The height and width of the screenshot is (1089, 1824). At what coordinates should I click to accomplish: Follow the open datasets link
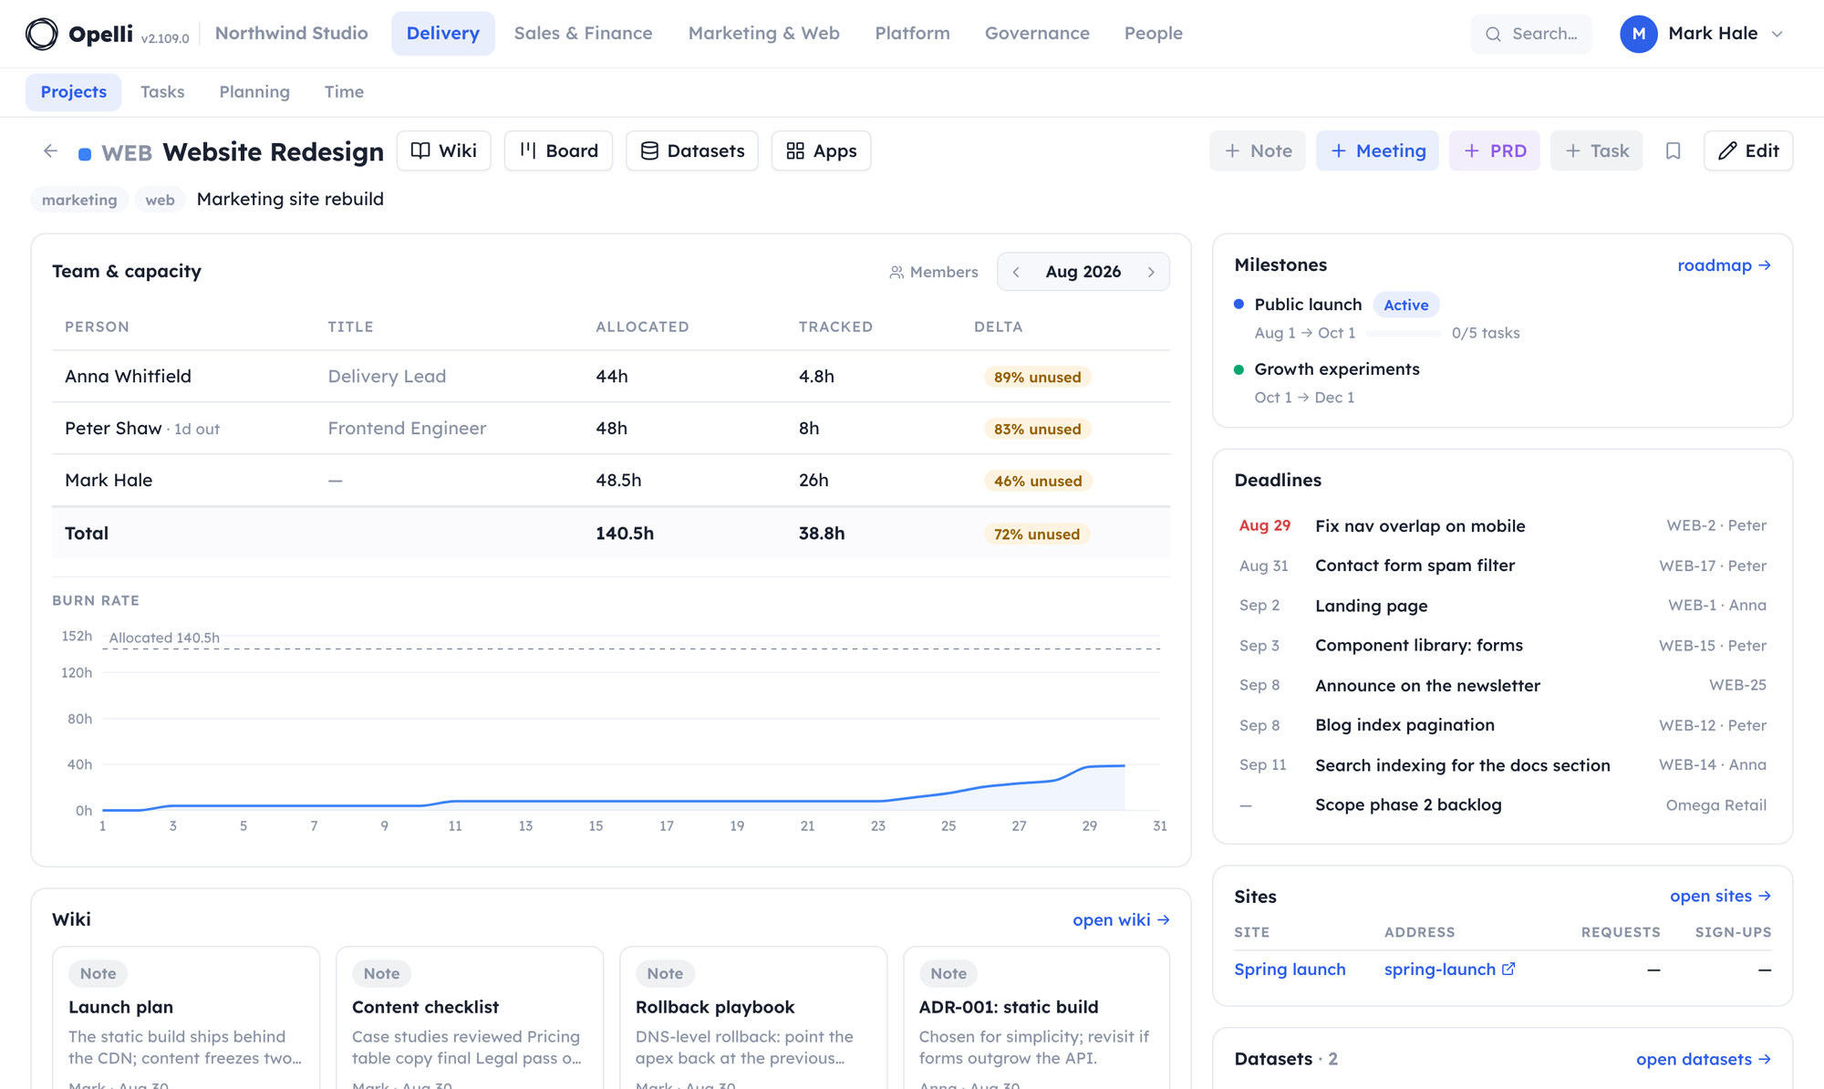[x=1704, y=1059]
